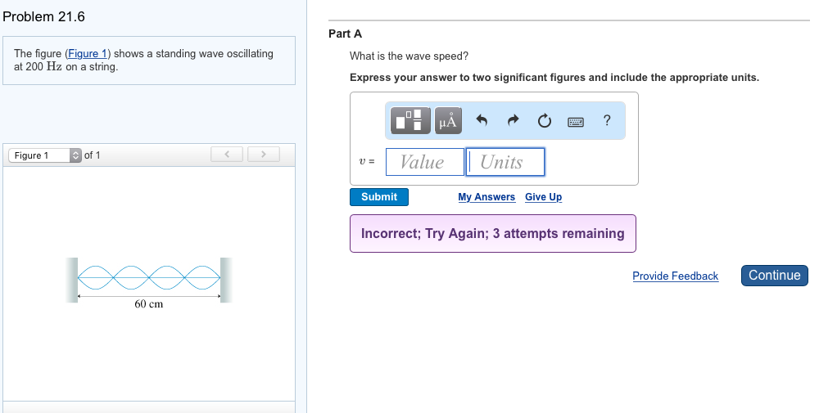Click the Value input field
Screen dimensions: 819x413
(424, 162)
